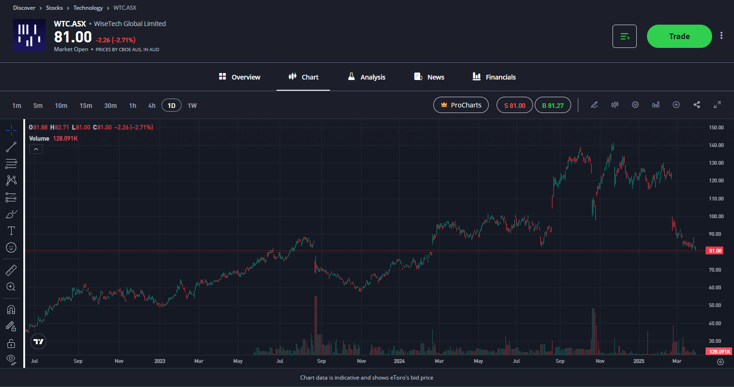Select the 15m timeframe

[x=86, y=106]
